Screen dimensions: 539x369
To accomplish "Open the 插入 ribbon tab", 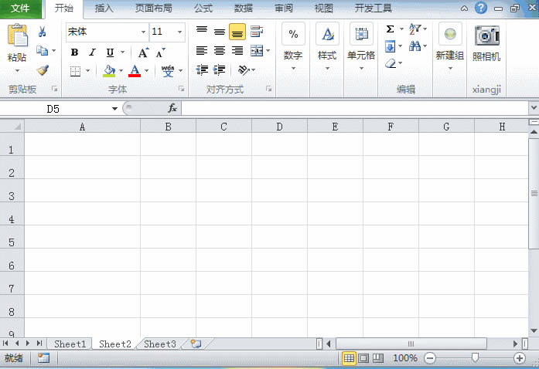I will pos(104,8).
